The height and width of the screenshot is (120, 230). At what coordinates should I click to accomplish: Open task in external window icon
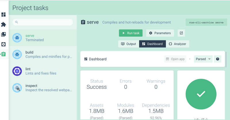[x=181, y=33]
